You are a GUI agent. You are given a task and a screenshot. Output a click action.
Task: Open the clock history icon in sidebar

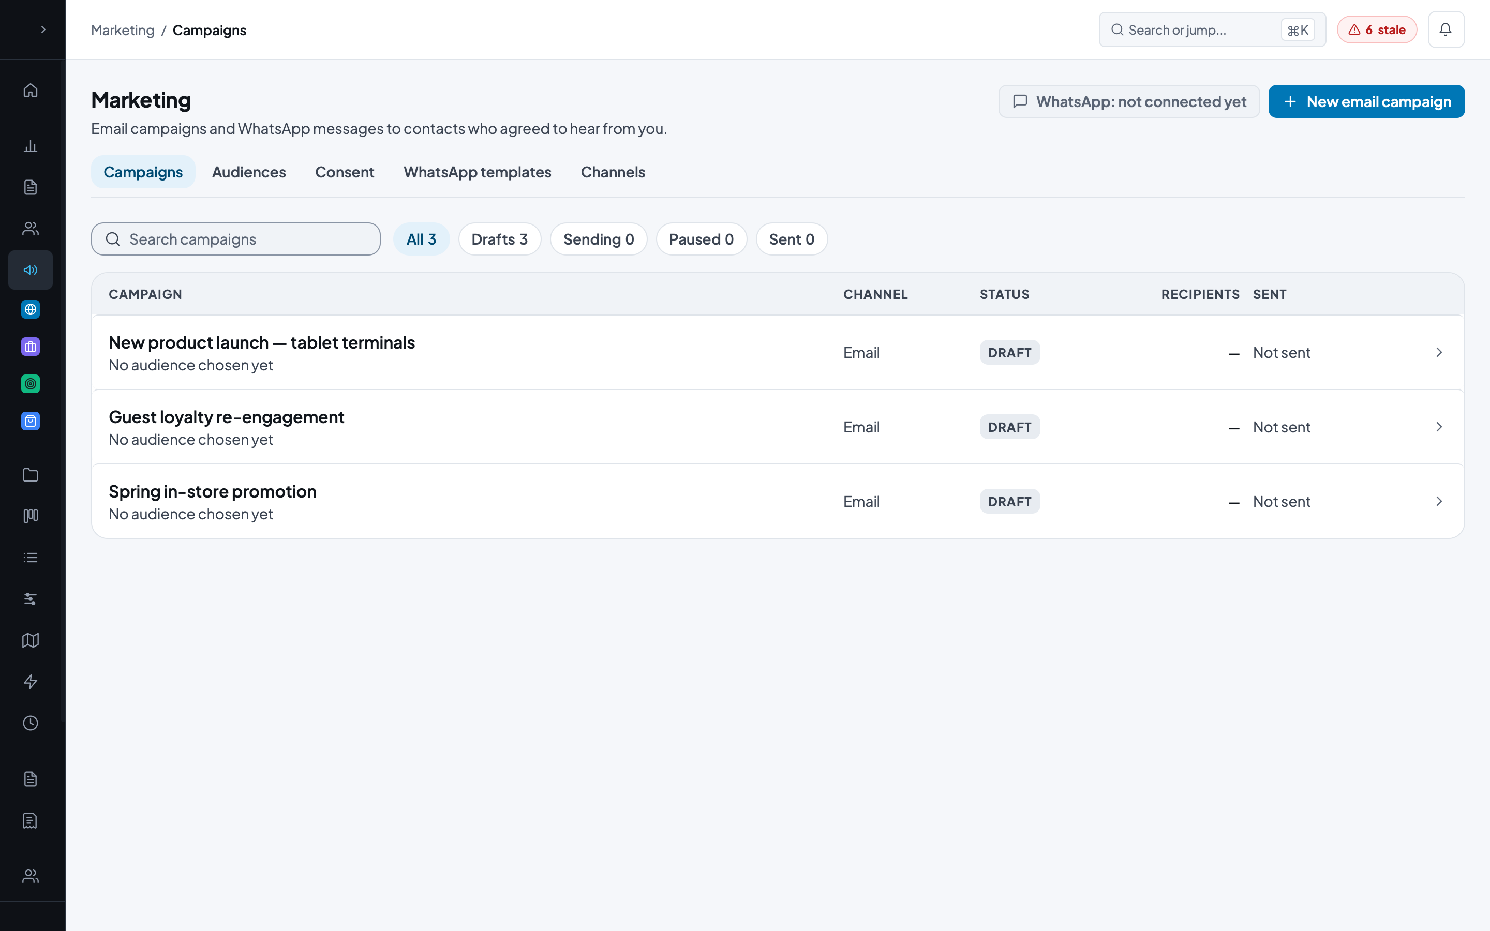tap(30, 723)
